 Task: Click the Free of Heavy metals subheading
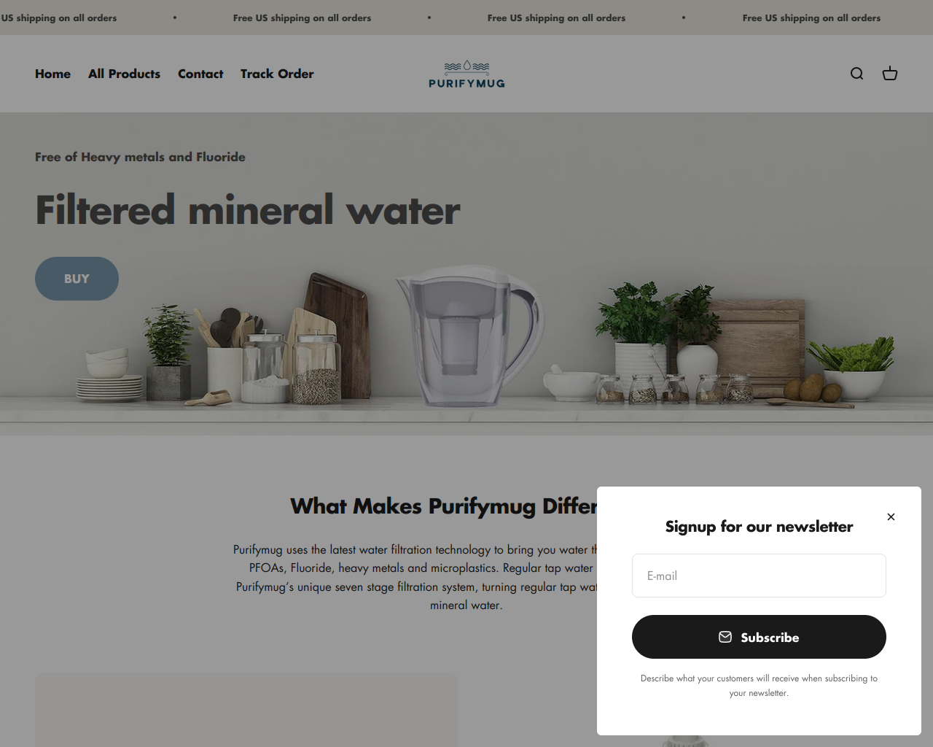pyautogui.click(x=140, y=157)
